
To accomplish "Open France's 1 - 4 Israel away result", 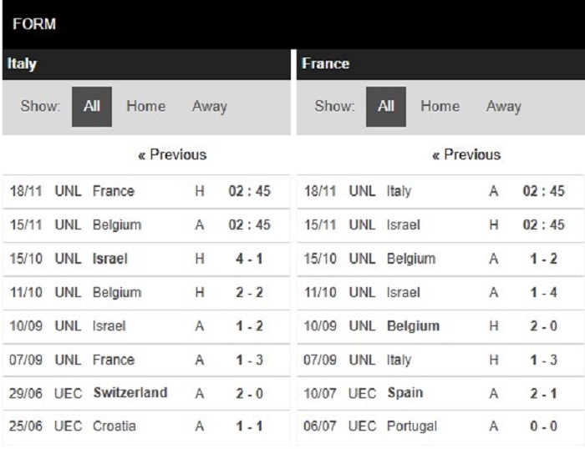I will (440, 292).
